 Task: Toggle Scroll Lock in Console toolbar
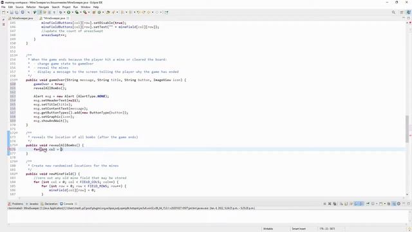346,204
